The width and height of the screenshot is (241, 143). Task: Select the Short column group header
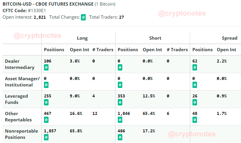pyautogui.click(x=155, y=38)
